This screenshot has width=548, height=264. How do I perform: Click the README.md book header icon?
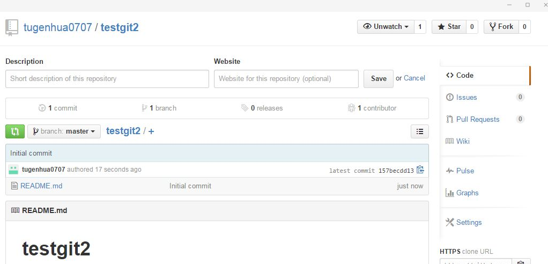click(x=15, y=210)
